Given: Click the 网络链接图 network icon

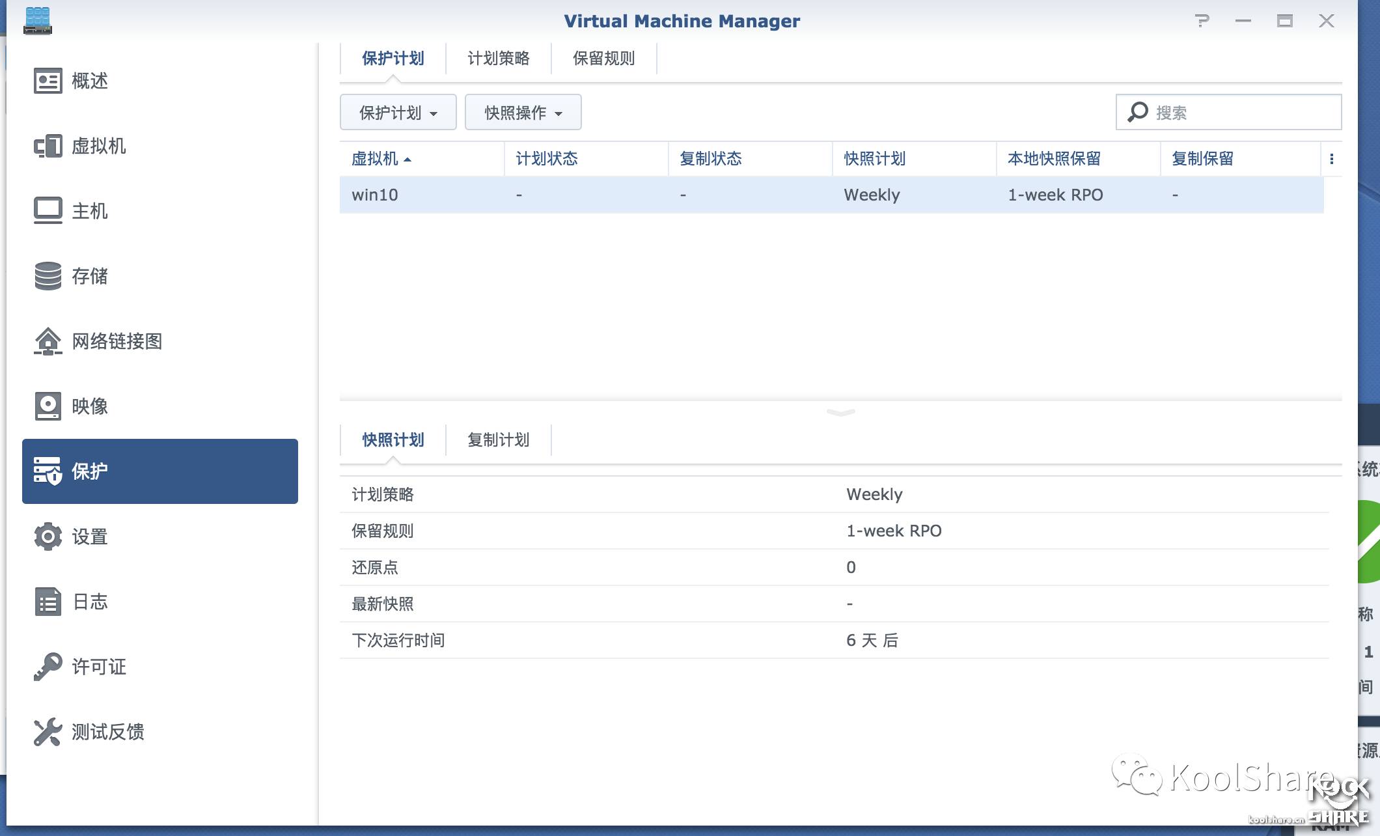Looking at the screenshot, I should pos(48,341).
